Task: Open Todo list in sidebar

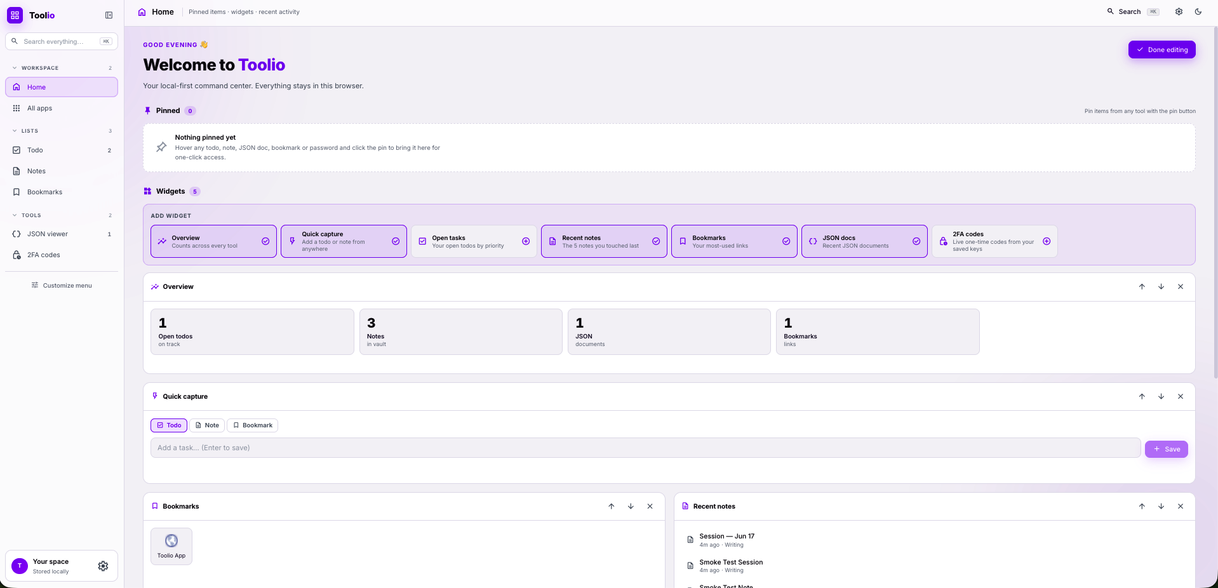Action: coord(62,150)
